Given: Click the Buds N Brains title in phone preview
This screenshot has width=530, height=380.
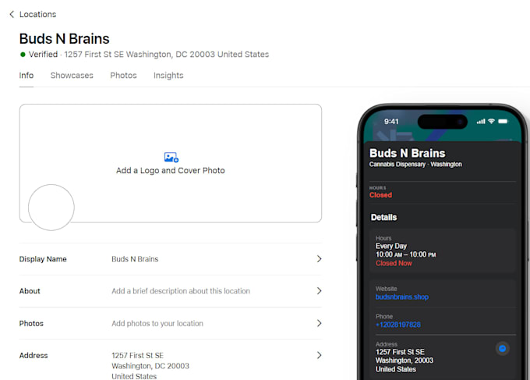Looking at the screenshot, I should pyautogui.click(x=408, y=153).
